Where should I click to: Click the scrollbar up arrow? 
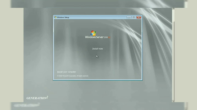[173, 8]
